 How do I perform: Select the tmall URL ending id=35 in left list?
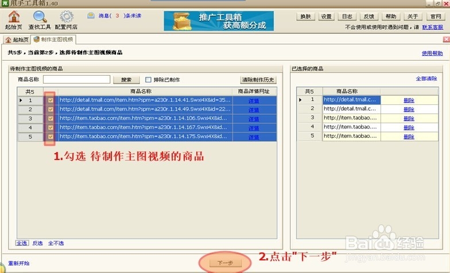coord(145,100)
